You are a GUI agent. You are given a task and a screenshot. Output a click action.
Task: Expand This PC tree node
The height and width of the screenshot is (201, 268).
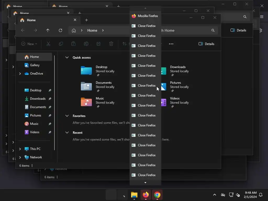(20, 149)
